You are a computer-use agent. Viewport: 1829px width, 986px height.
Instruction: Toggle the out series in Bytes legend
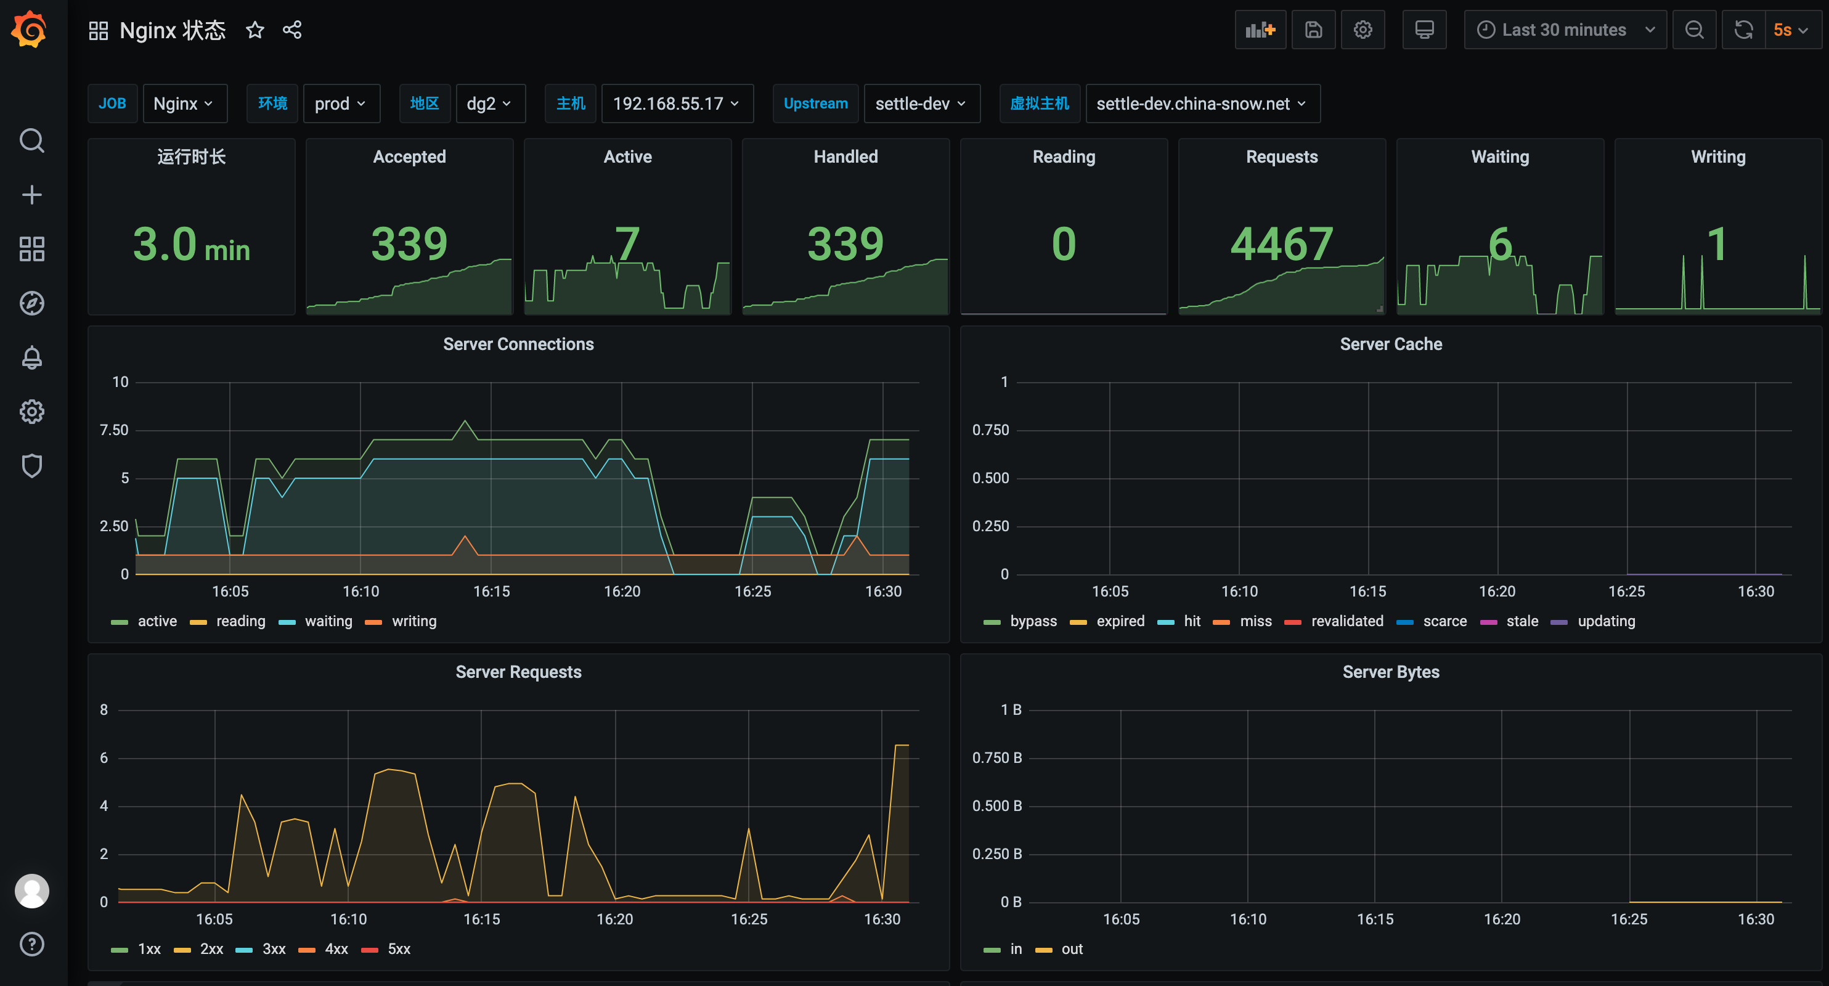click(x=1072, y=949)
